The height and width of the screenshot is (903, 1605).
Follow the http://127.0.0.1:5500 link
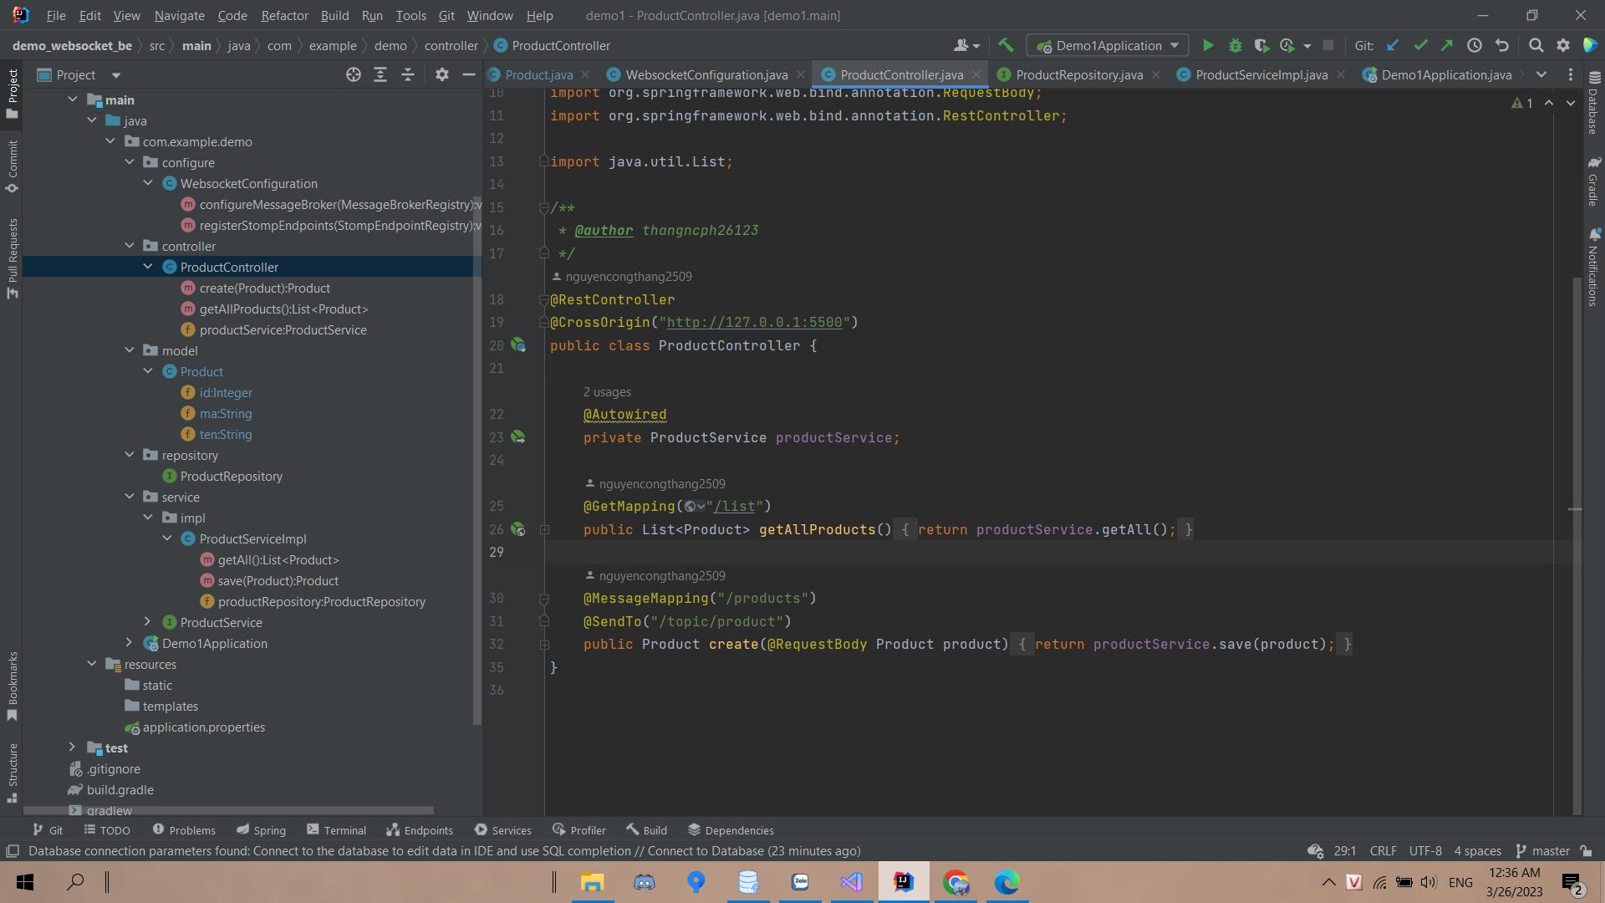coord(754,323)
